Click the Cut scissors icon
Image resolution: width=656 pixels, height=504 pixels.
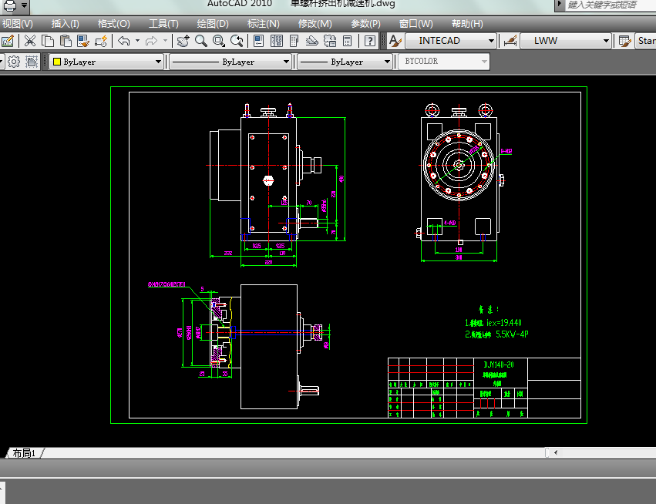(x=30, y=41)
